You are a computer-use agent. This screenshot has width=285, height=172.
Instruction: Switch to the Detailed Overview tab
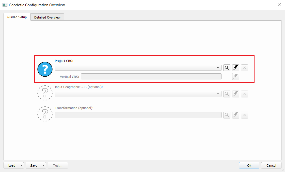[x=47, y=17]
